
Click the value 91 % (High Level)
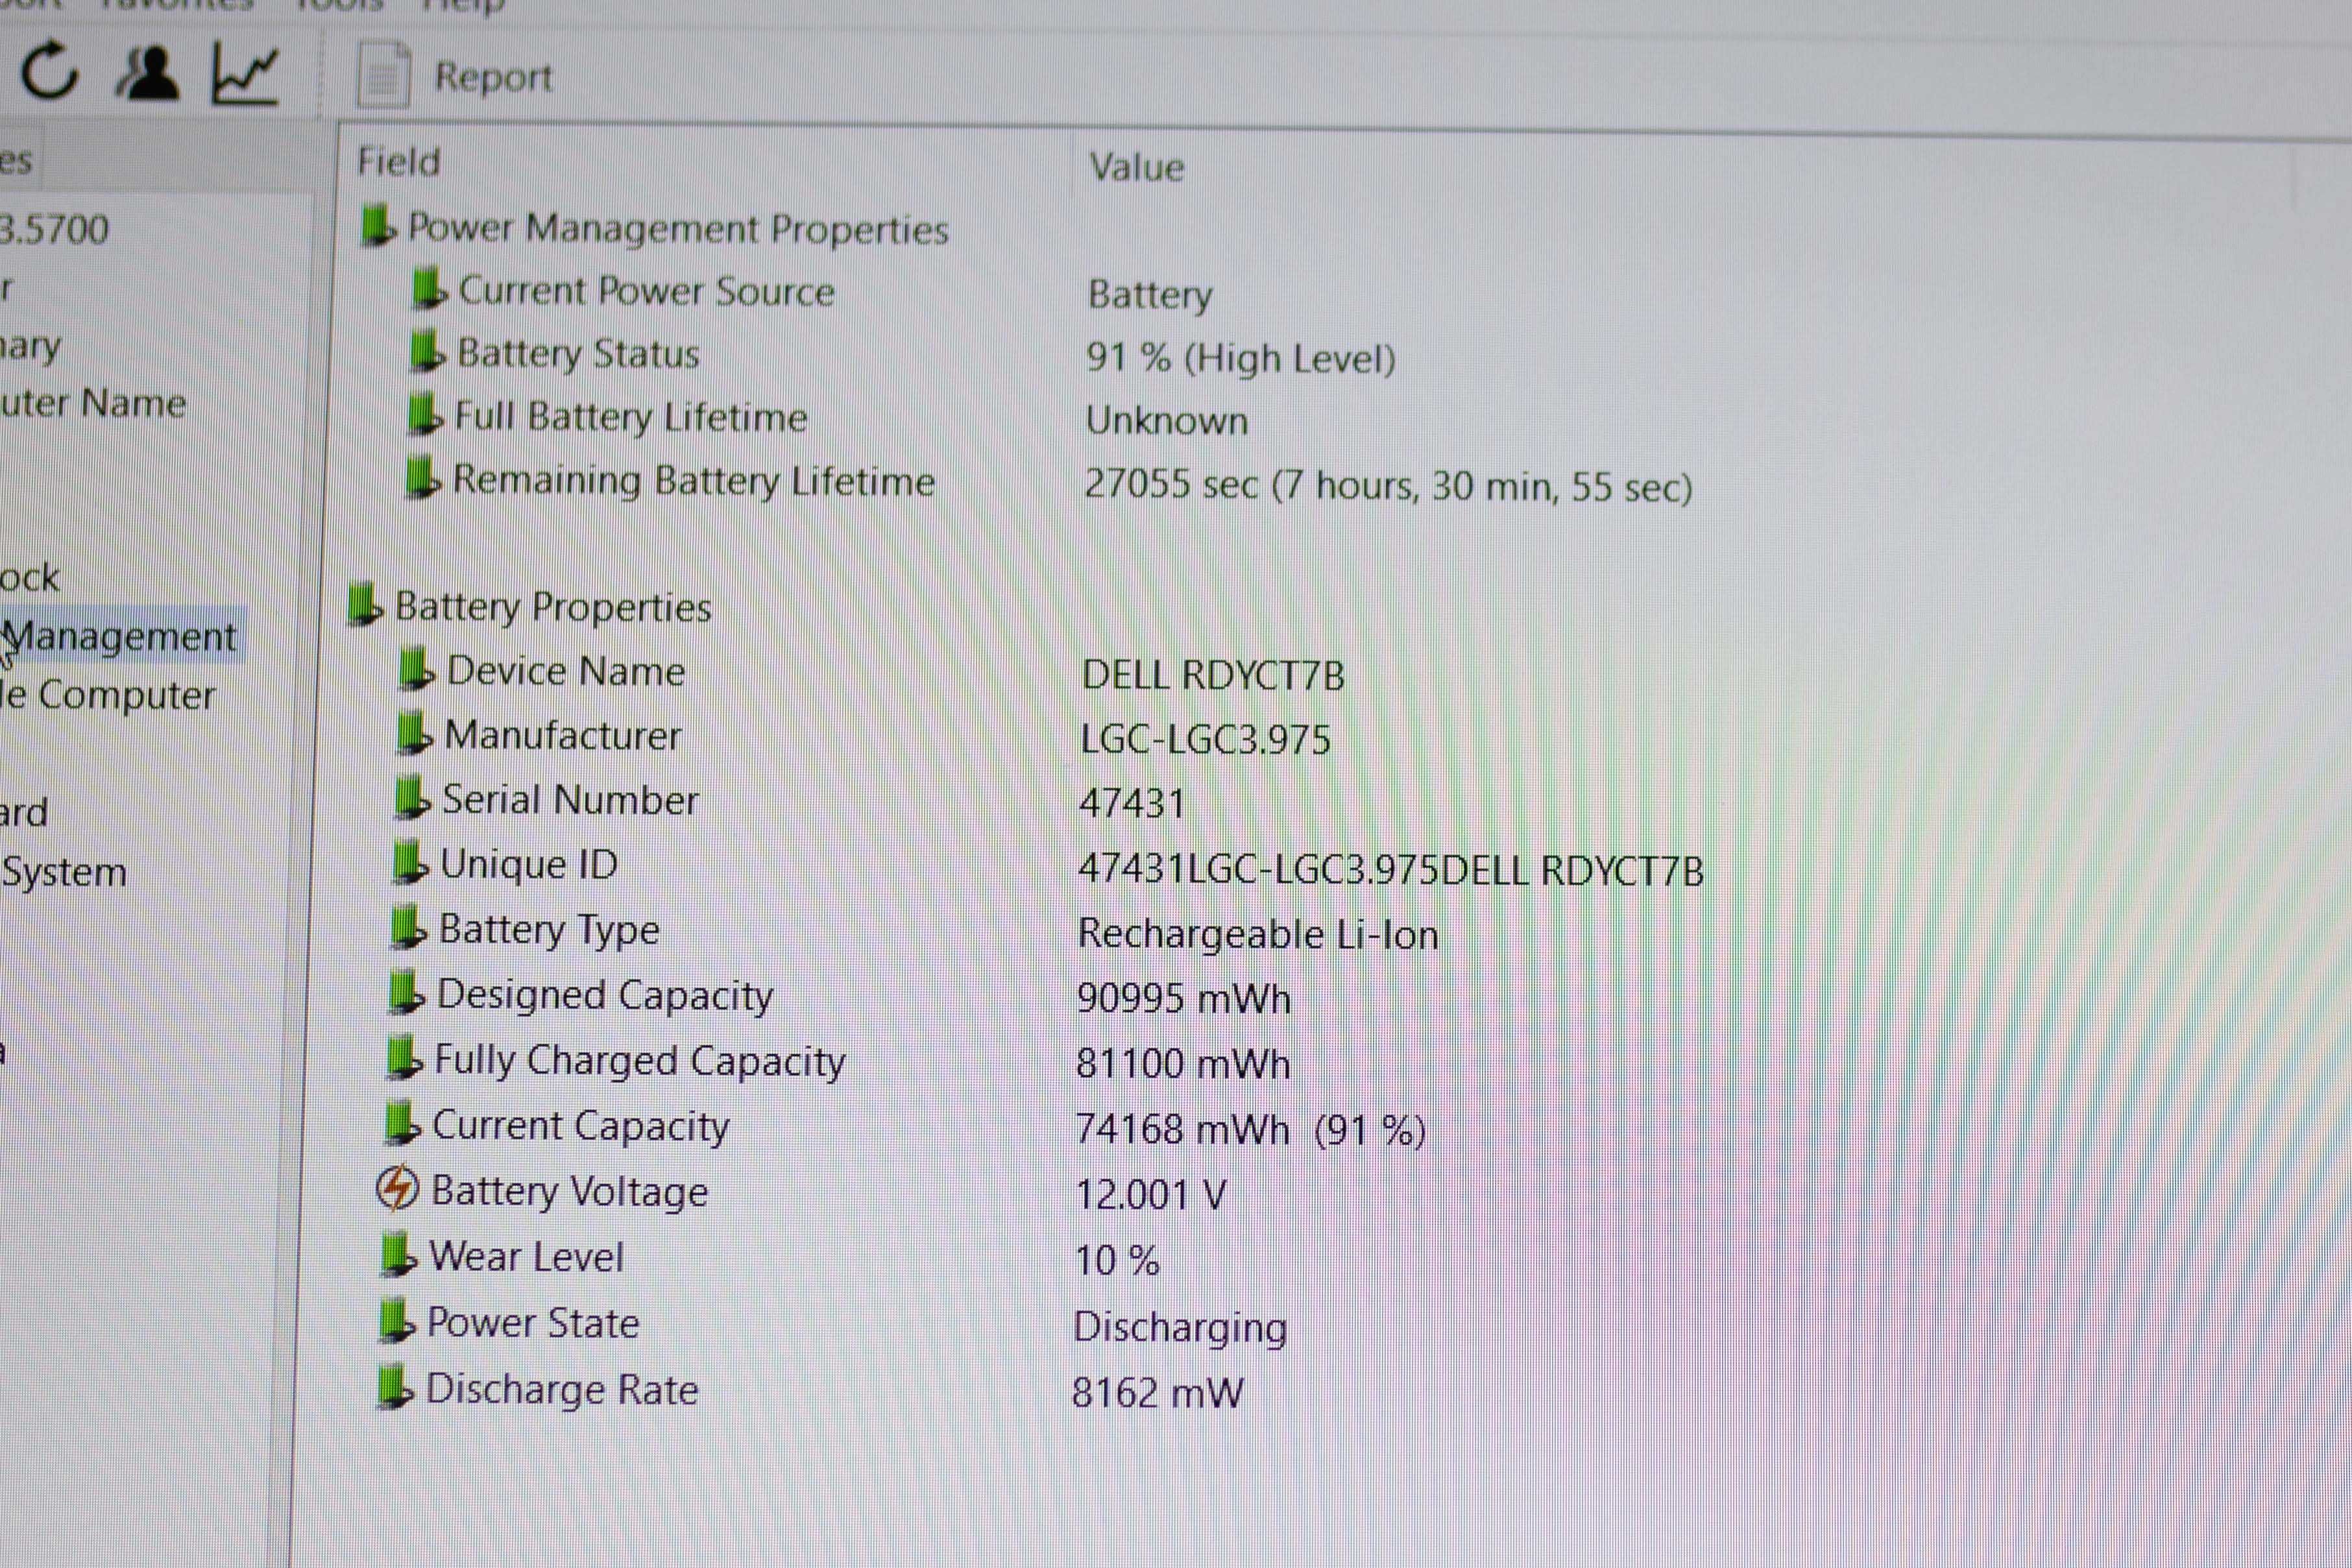coord(1241,359)
